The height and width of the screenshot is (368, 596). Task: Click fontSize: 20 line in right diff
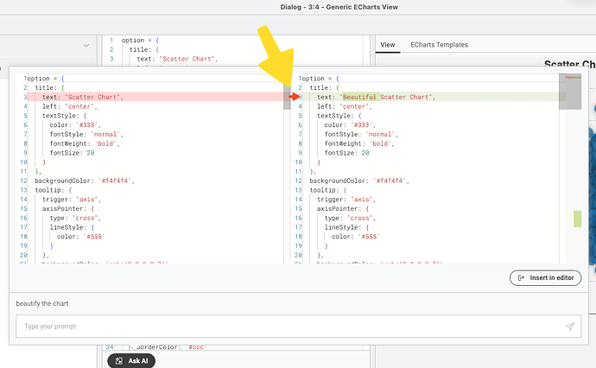point(346,153)
